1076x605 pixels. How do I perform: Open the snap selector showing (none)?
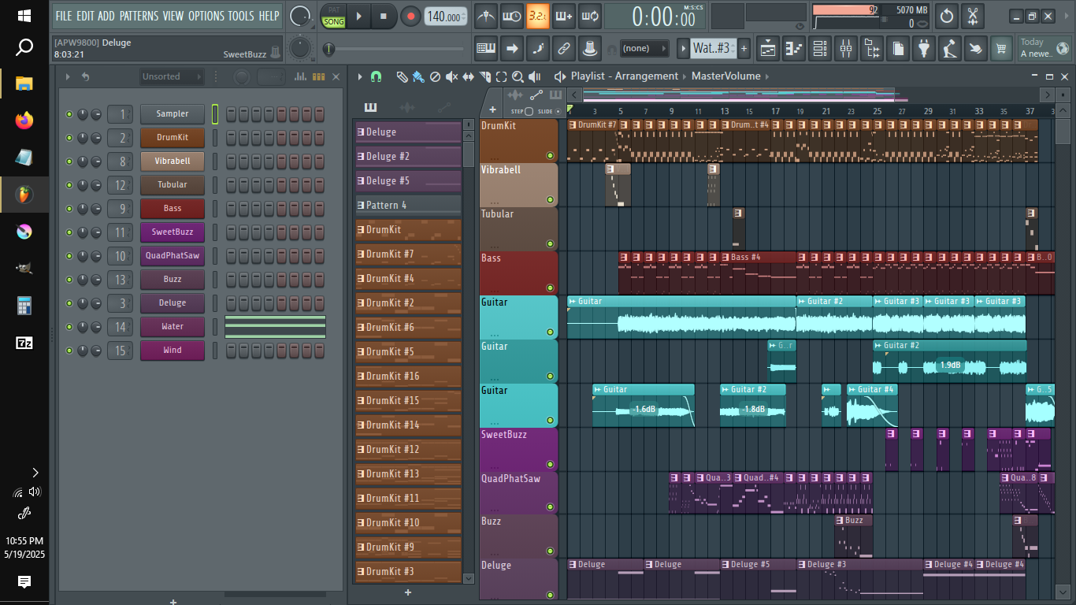644,49
